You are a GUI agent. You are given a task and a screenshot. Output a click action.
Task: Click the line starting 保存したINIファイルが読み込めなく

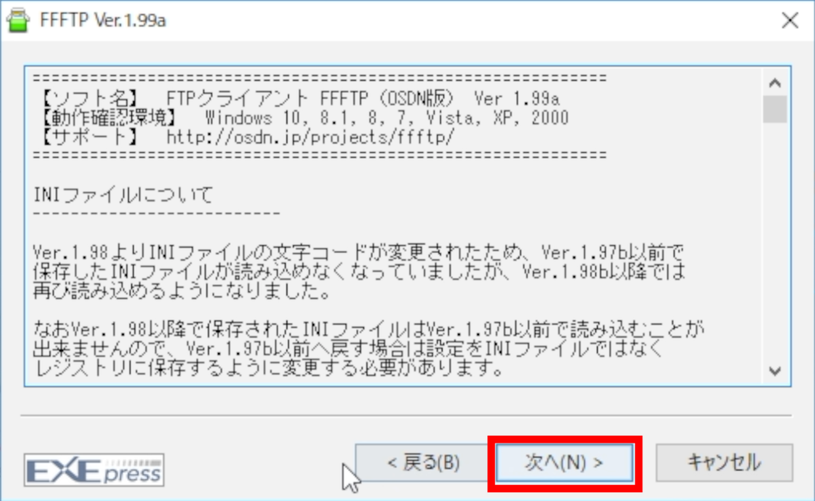(359, 272)
